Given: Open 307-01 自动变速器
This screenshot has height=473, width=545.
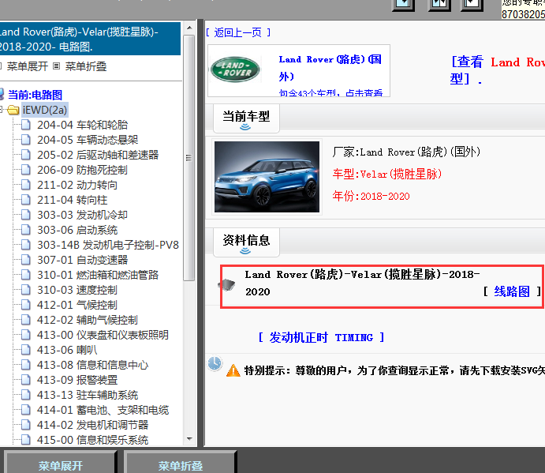Looking at the screenshot, I should (x=82, y=260).
